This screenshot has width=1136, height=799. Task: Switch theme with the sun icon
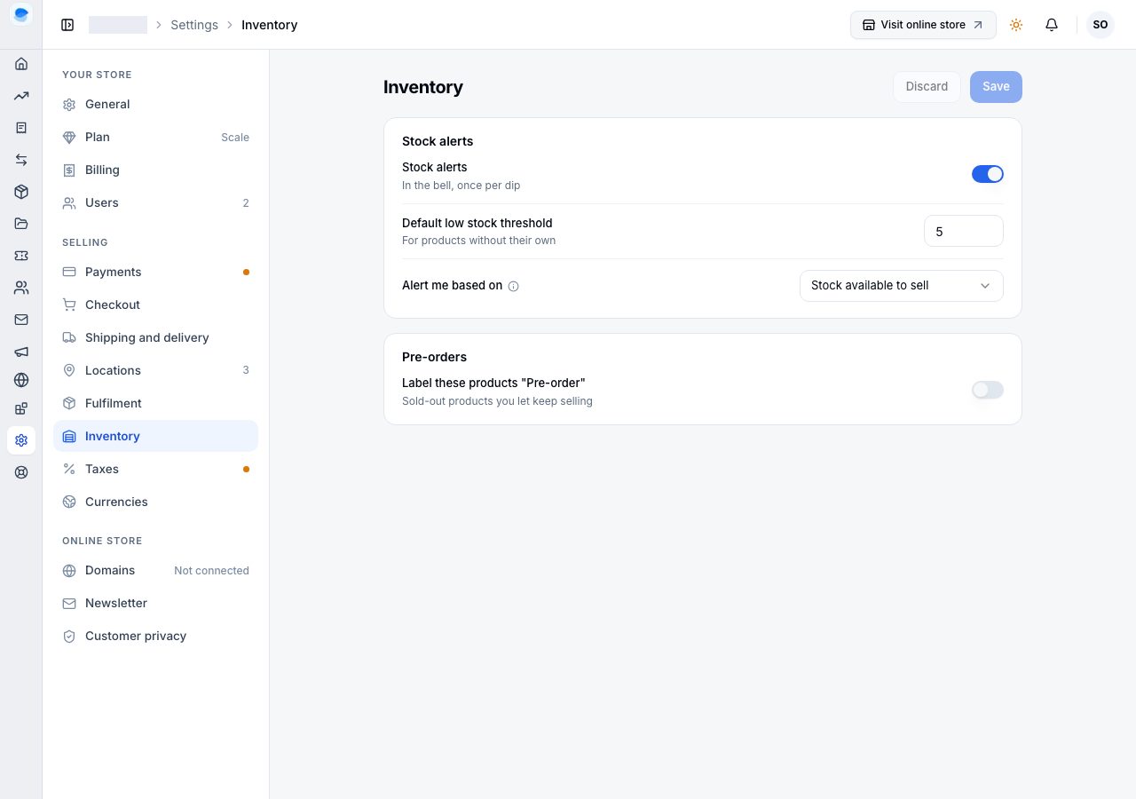pos(1016,25)
